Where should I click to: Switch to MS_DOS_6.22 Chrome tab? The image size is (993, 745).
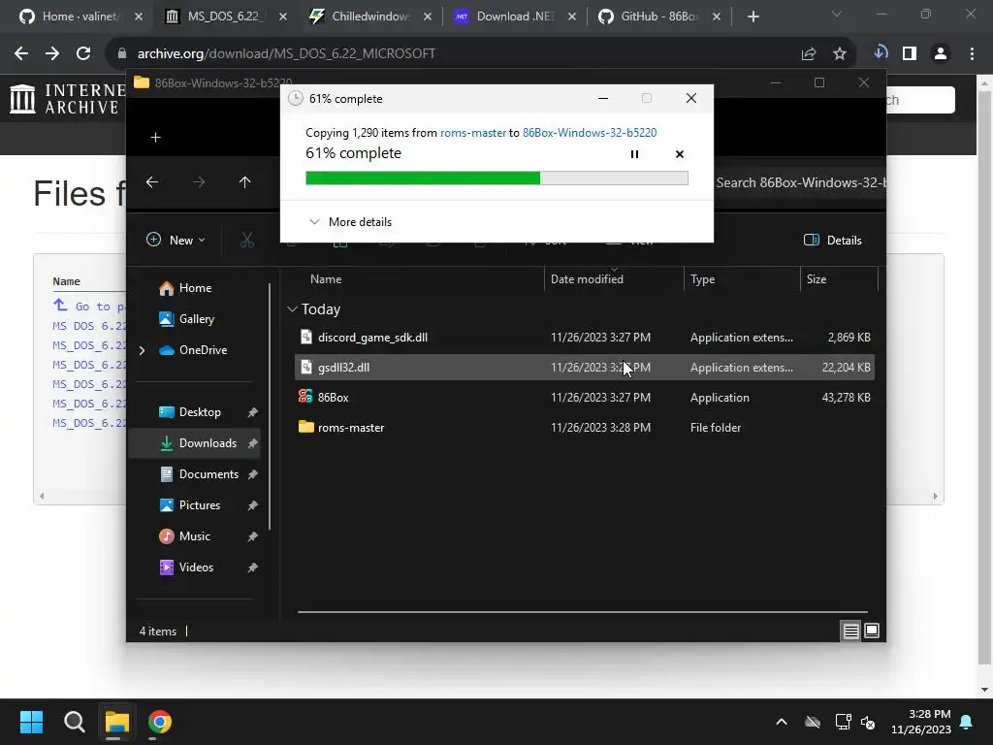[225, 16]
